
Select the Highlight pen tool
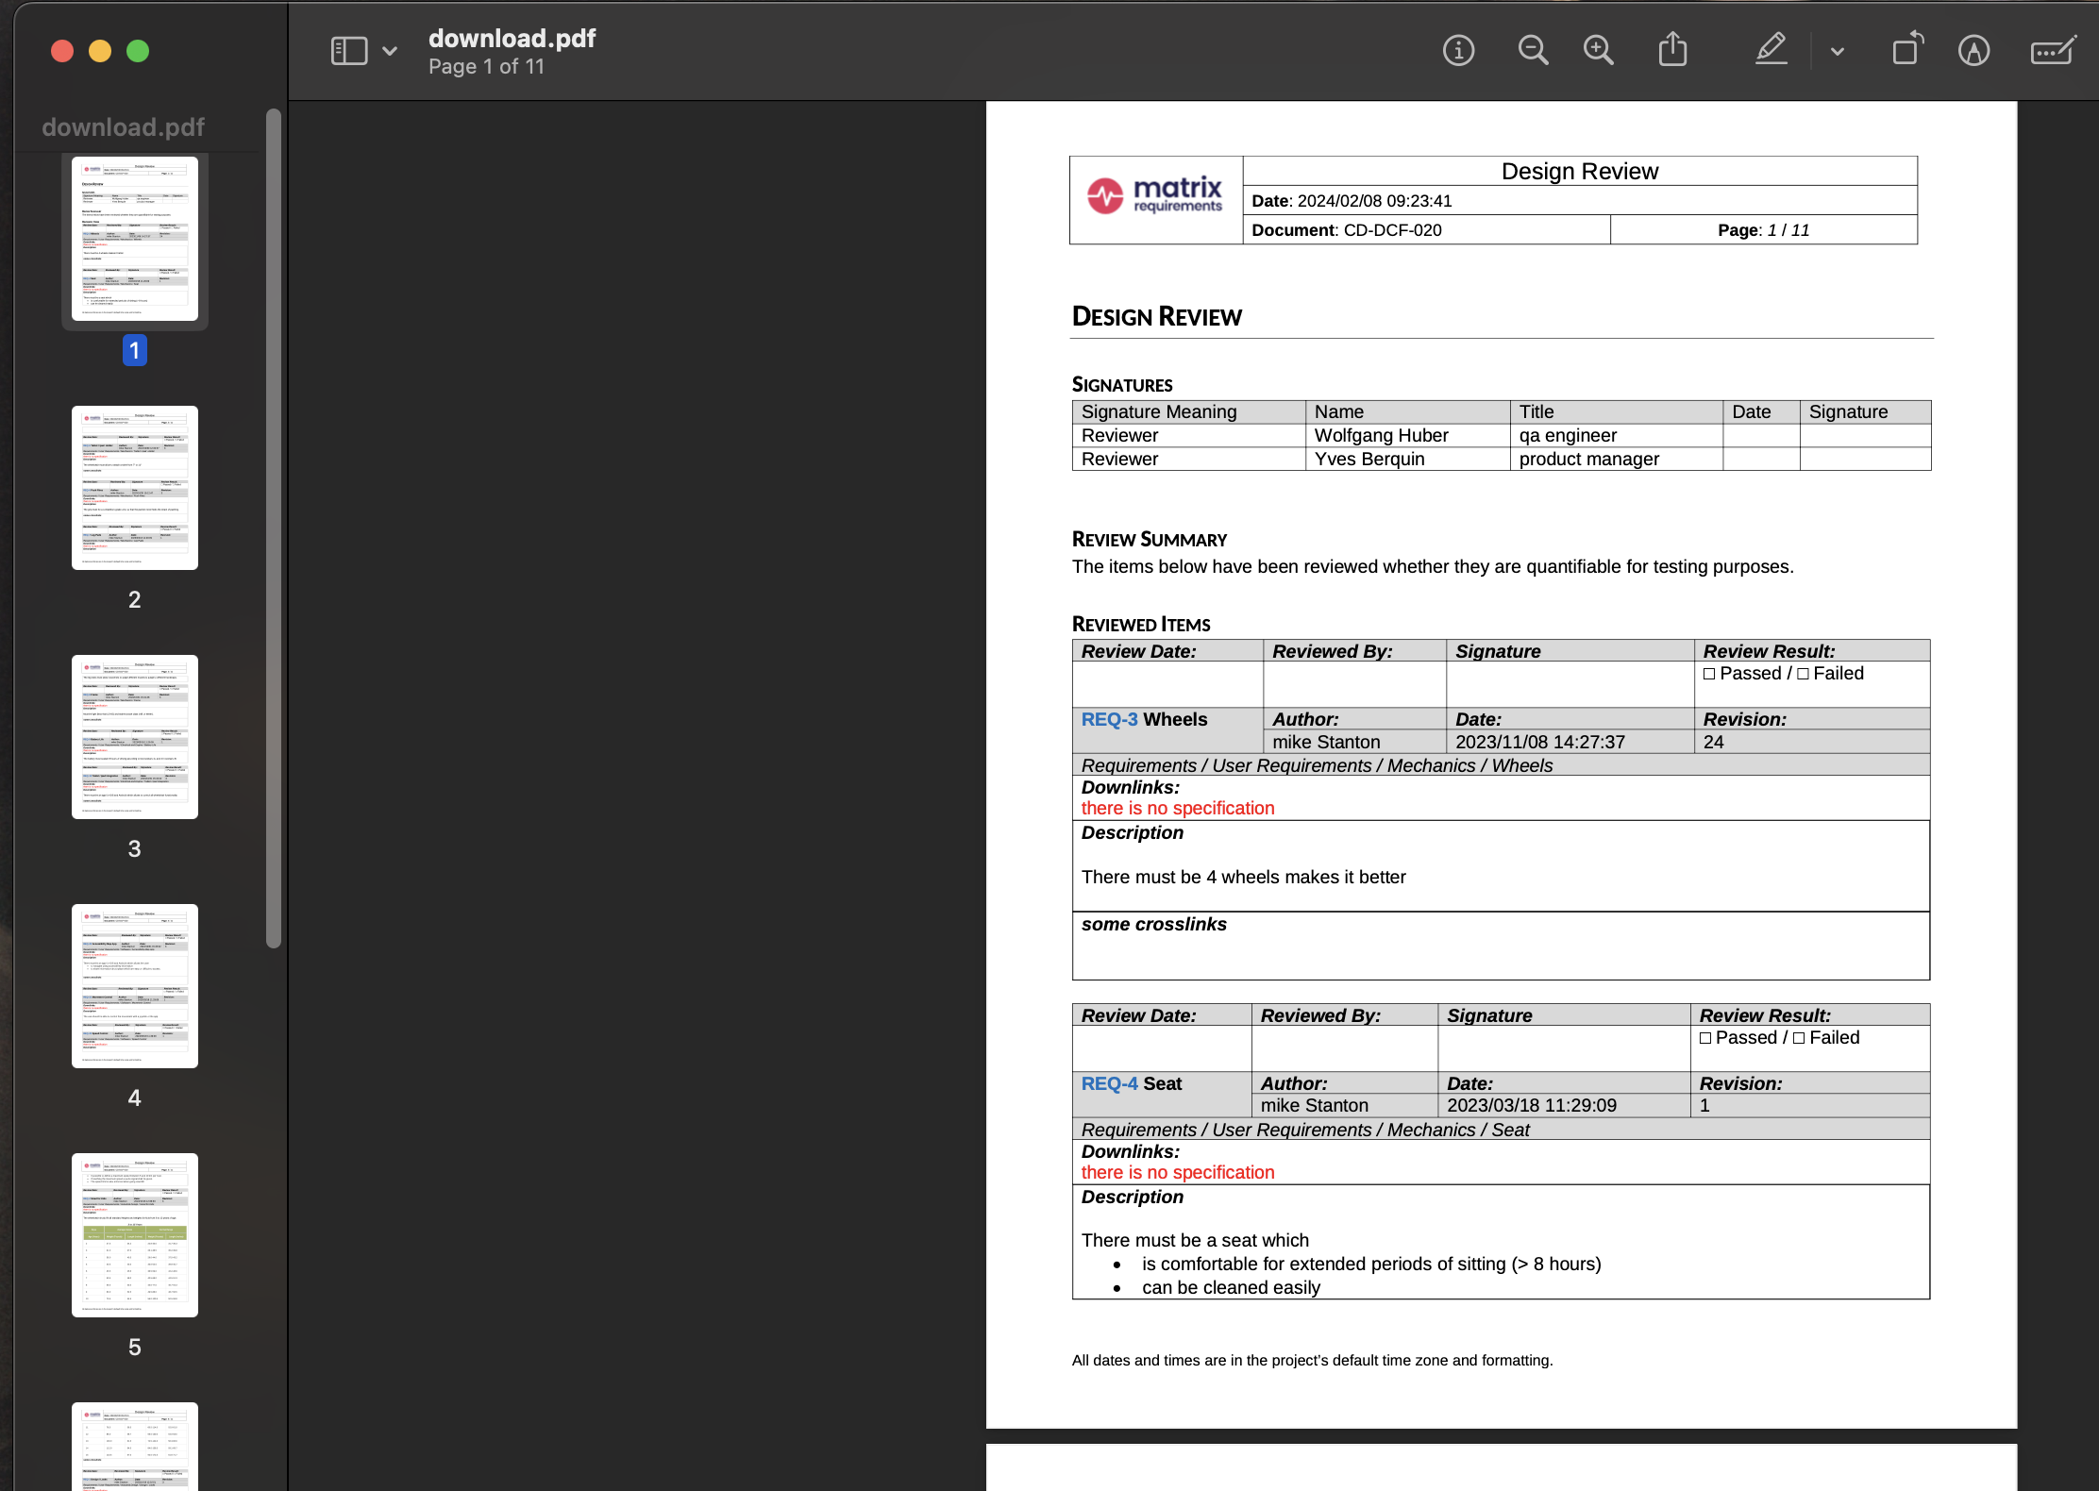pyautogui.click(x=1771, y=49)
